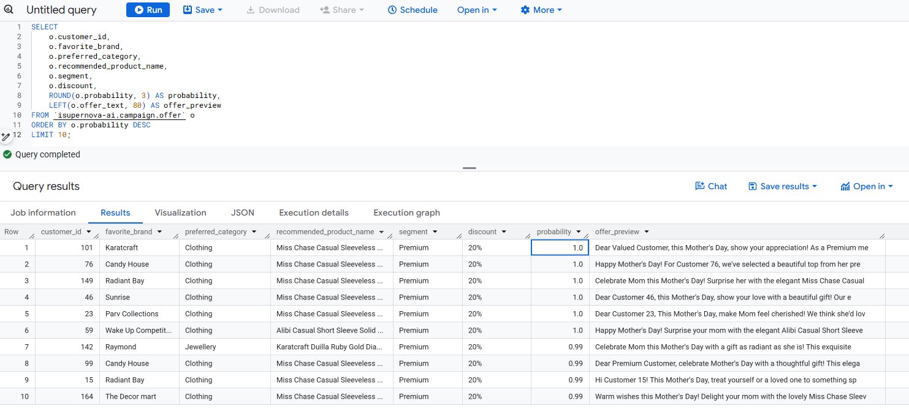The height and width of the screenshot is (414, 909).
Task: Click the green Query completed check icon
Action: coord(7,154)
